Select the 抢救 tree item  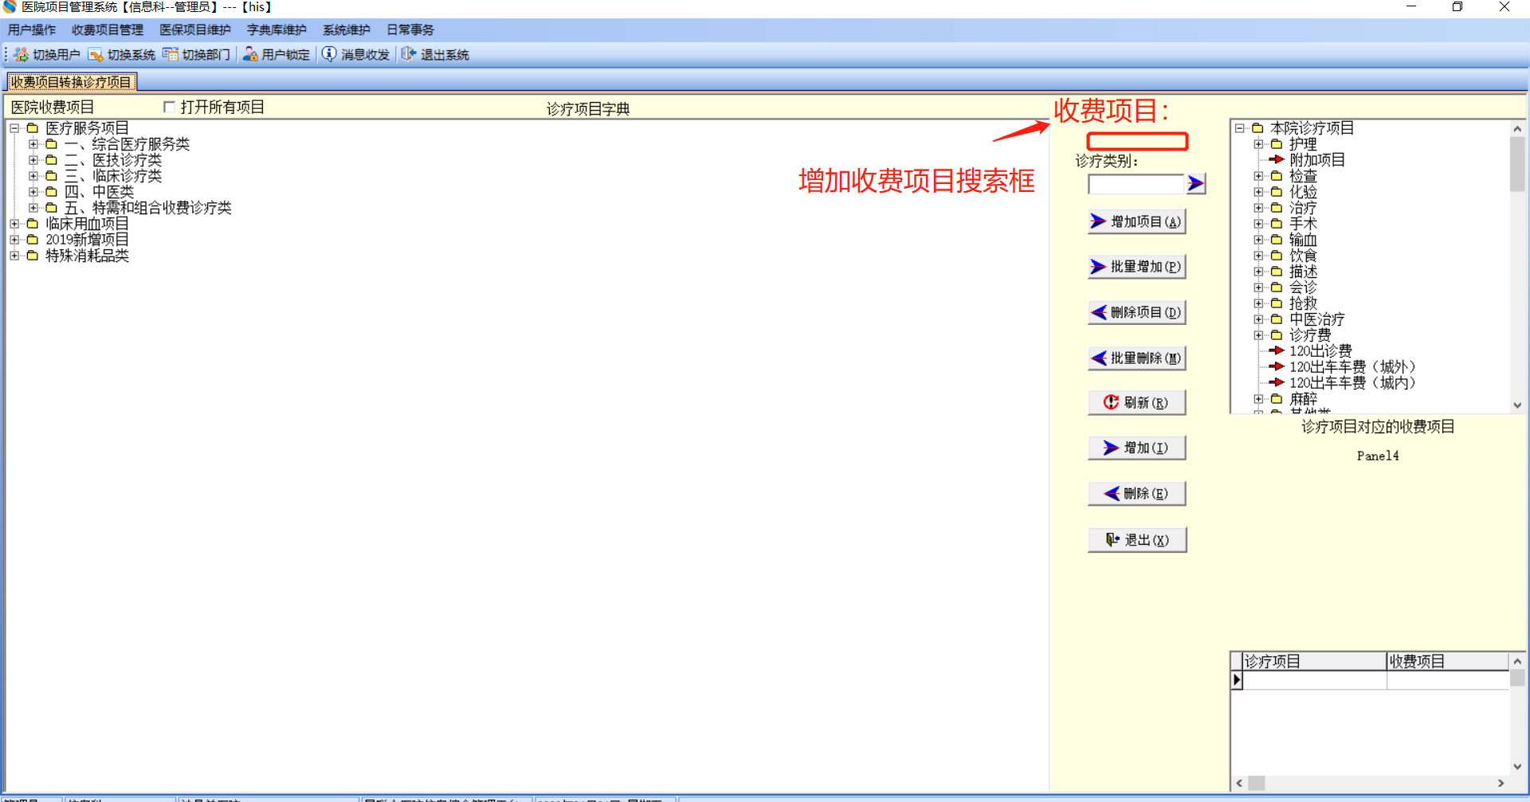[x=1304, y=303]
